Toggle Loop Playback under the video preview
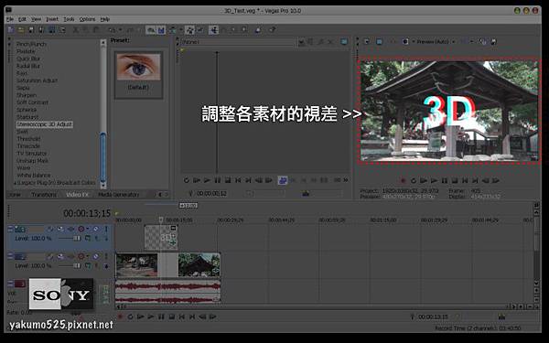Image resolution: width=549 pixels, height=343 pixels. click(414, 180)
